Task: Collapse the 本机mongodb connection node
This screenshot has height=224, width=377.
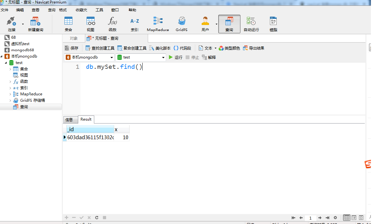Action: pos(2,56)
